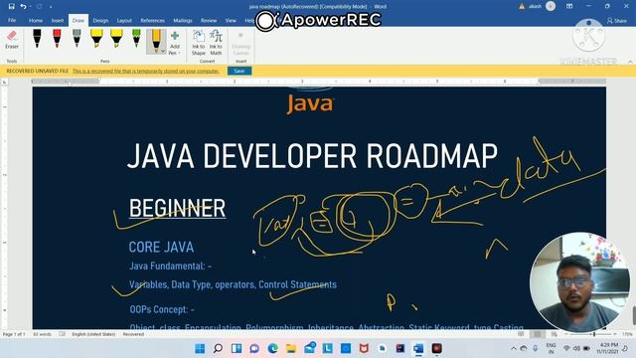
Task: Click the vertical scrollbar thumb
Action: [x=634, y=316]
